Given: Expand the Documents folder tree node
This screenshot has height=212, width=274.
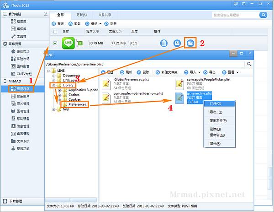Looking at the screenshot, I should (x=54, y=76).
